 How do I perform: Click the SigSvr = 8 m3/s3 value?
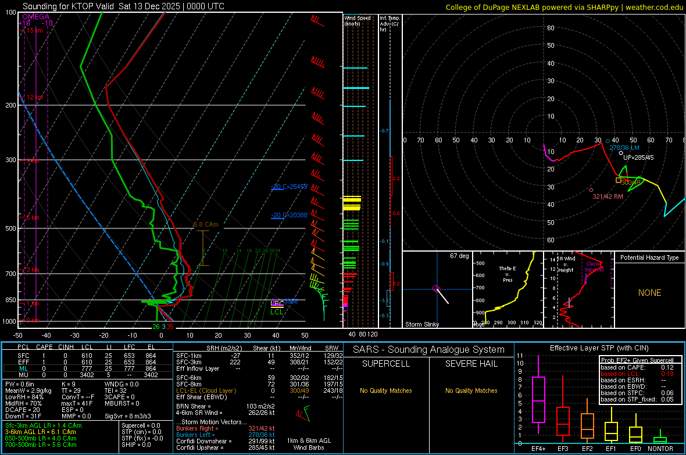point(128,416)
